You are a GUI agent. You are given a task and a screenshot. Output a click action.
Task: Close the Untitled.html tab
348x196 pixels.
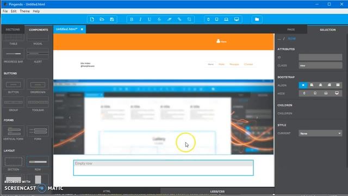pos(82,29)
